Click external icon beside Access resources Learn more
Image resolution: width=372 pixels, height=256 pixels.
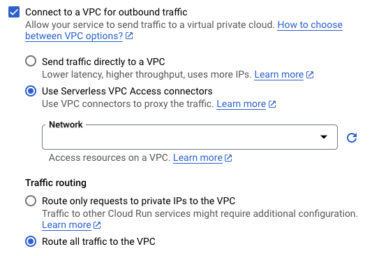click(x=228, y=158)
